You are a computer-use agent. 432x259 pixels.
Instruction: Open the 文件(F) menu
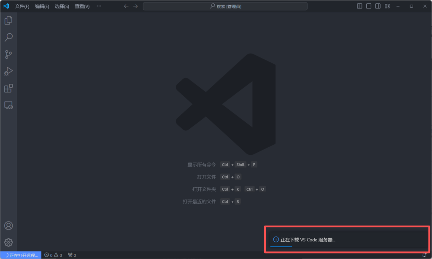point(22,6)
